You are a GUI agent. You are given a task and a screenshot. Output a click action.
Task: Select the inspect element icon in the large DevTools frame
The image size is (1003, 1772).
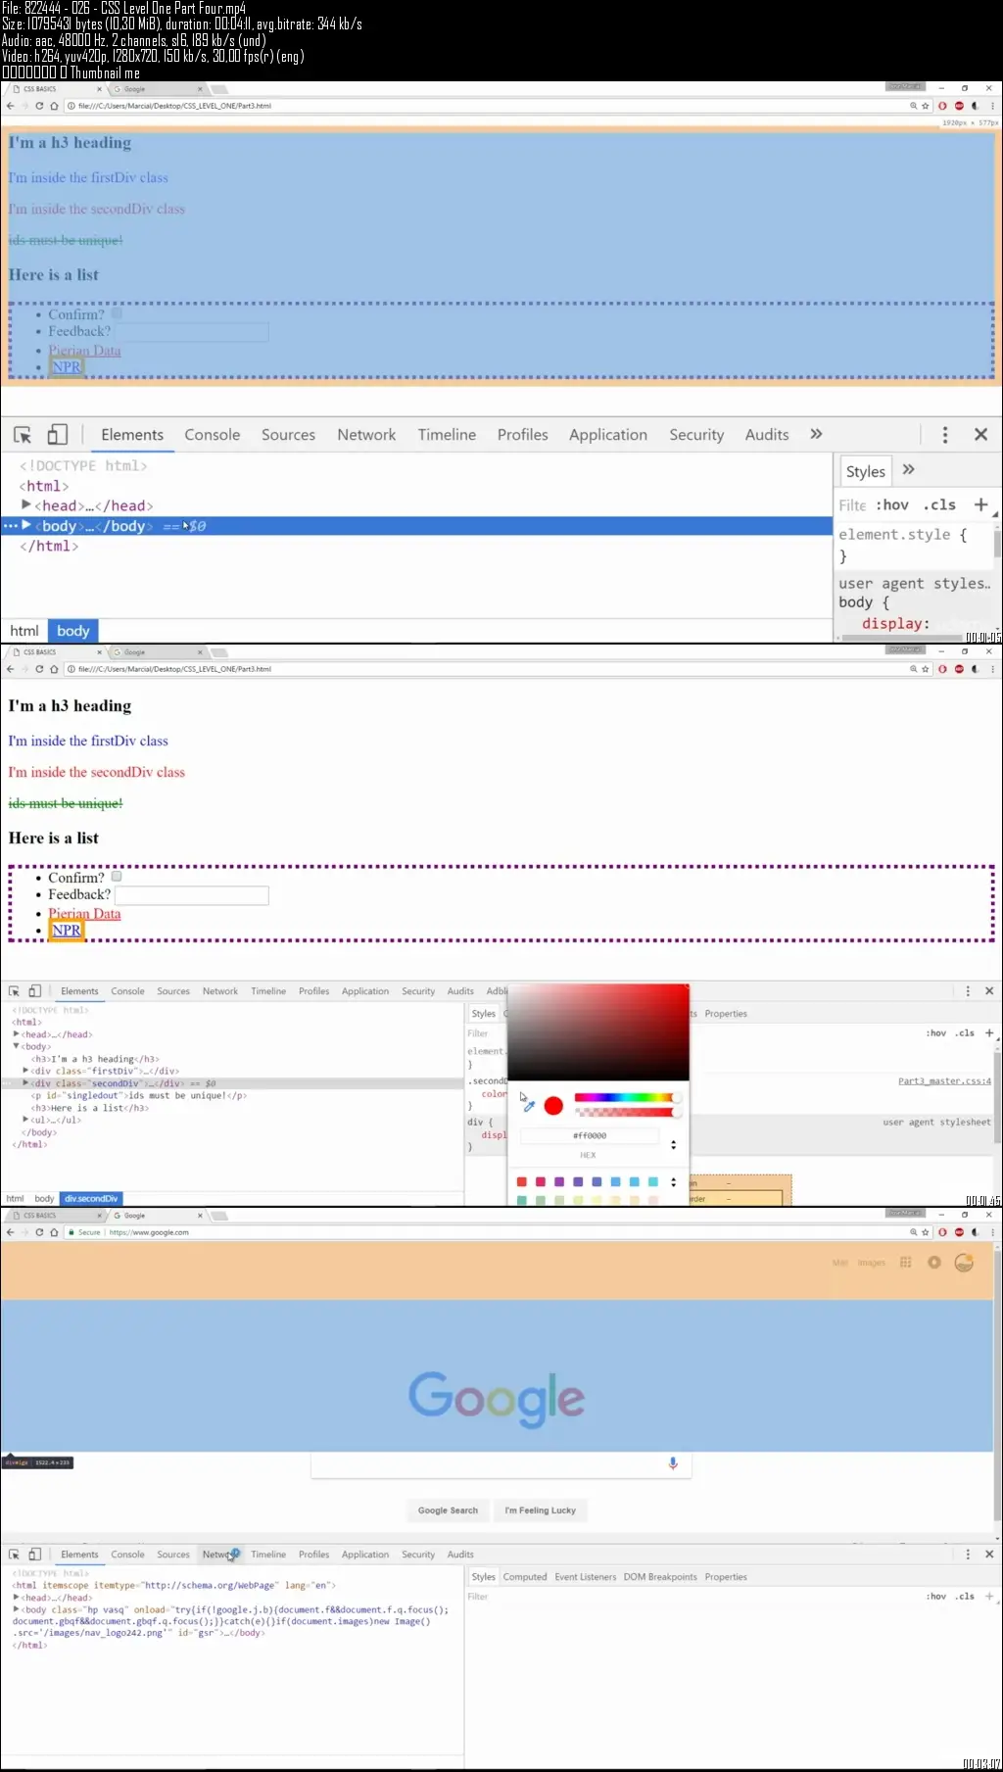23,435
